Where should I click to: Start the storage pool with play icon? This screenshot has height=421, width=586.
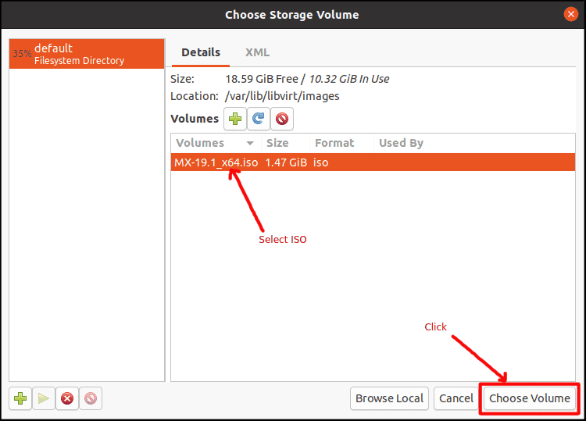pos(44,398)
